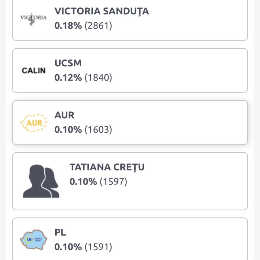Click the Victoria Sanduţa party logo
This screenshot has height=260, width=260.
point(34,18)
